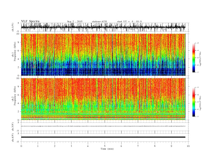Click time axis tick label '3'
The image size is (212, 164).
click(71, 146)
